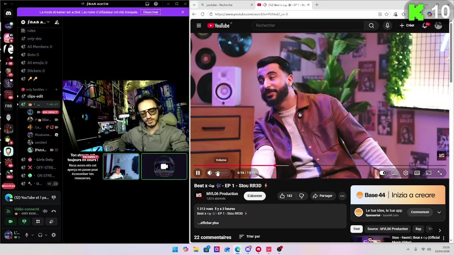Share the video via Partager
454x255 pixels.
pyautogui.click(x=322, y=196)
